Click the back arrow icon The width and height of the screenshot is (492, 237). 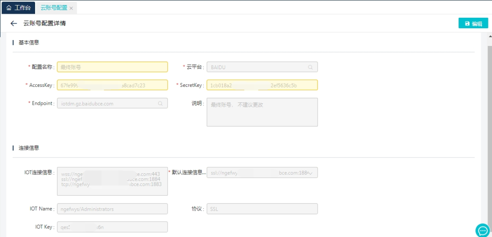tap(14, 24)
